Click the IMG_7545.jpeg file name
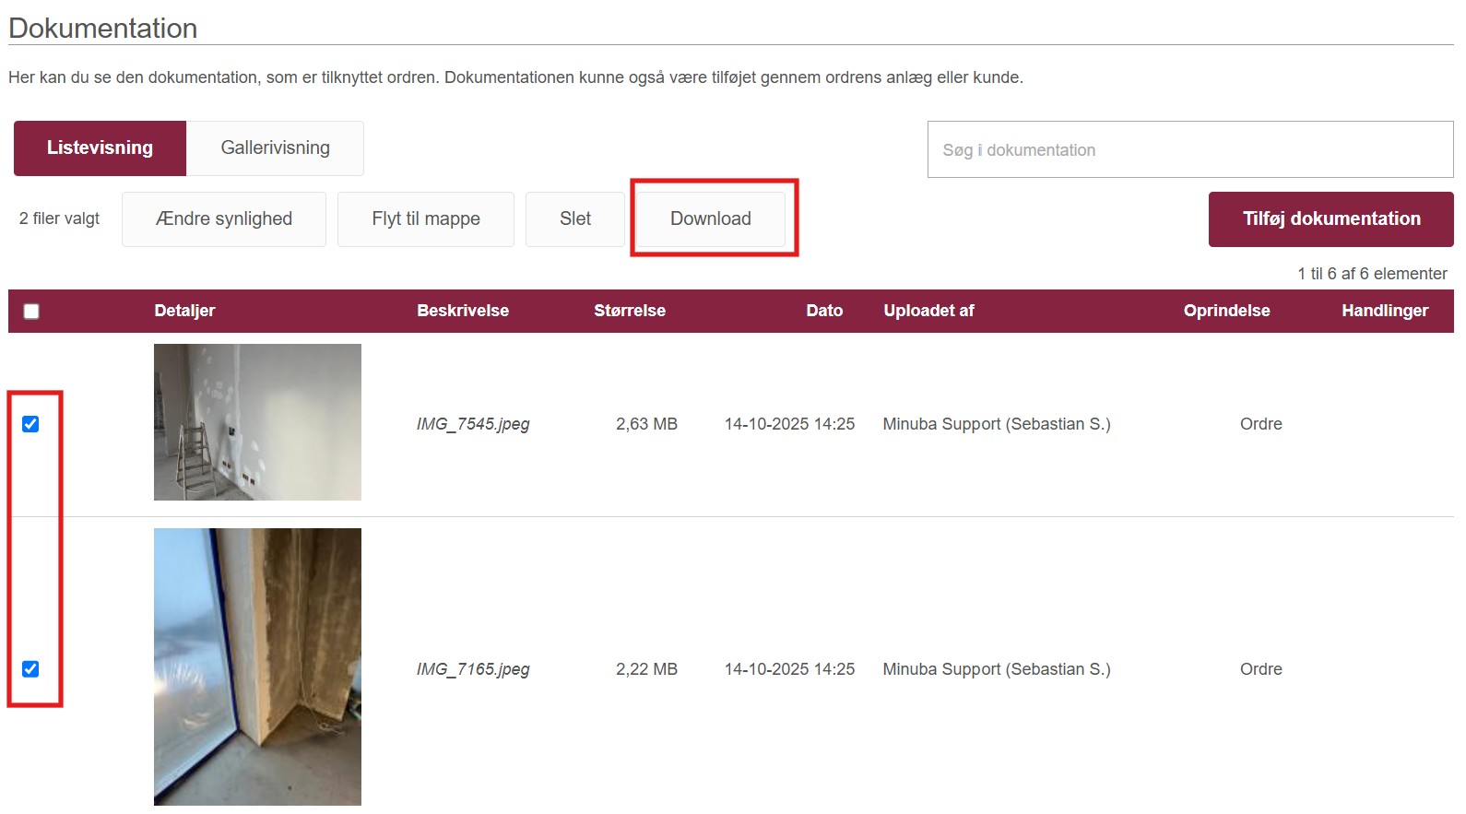 tap(472, 424)
